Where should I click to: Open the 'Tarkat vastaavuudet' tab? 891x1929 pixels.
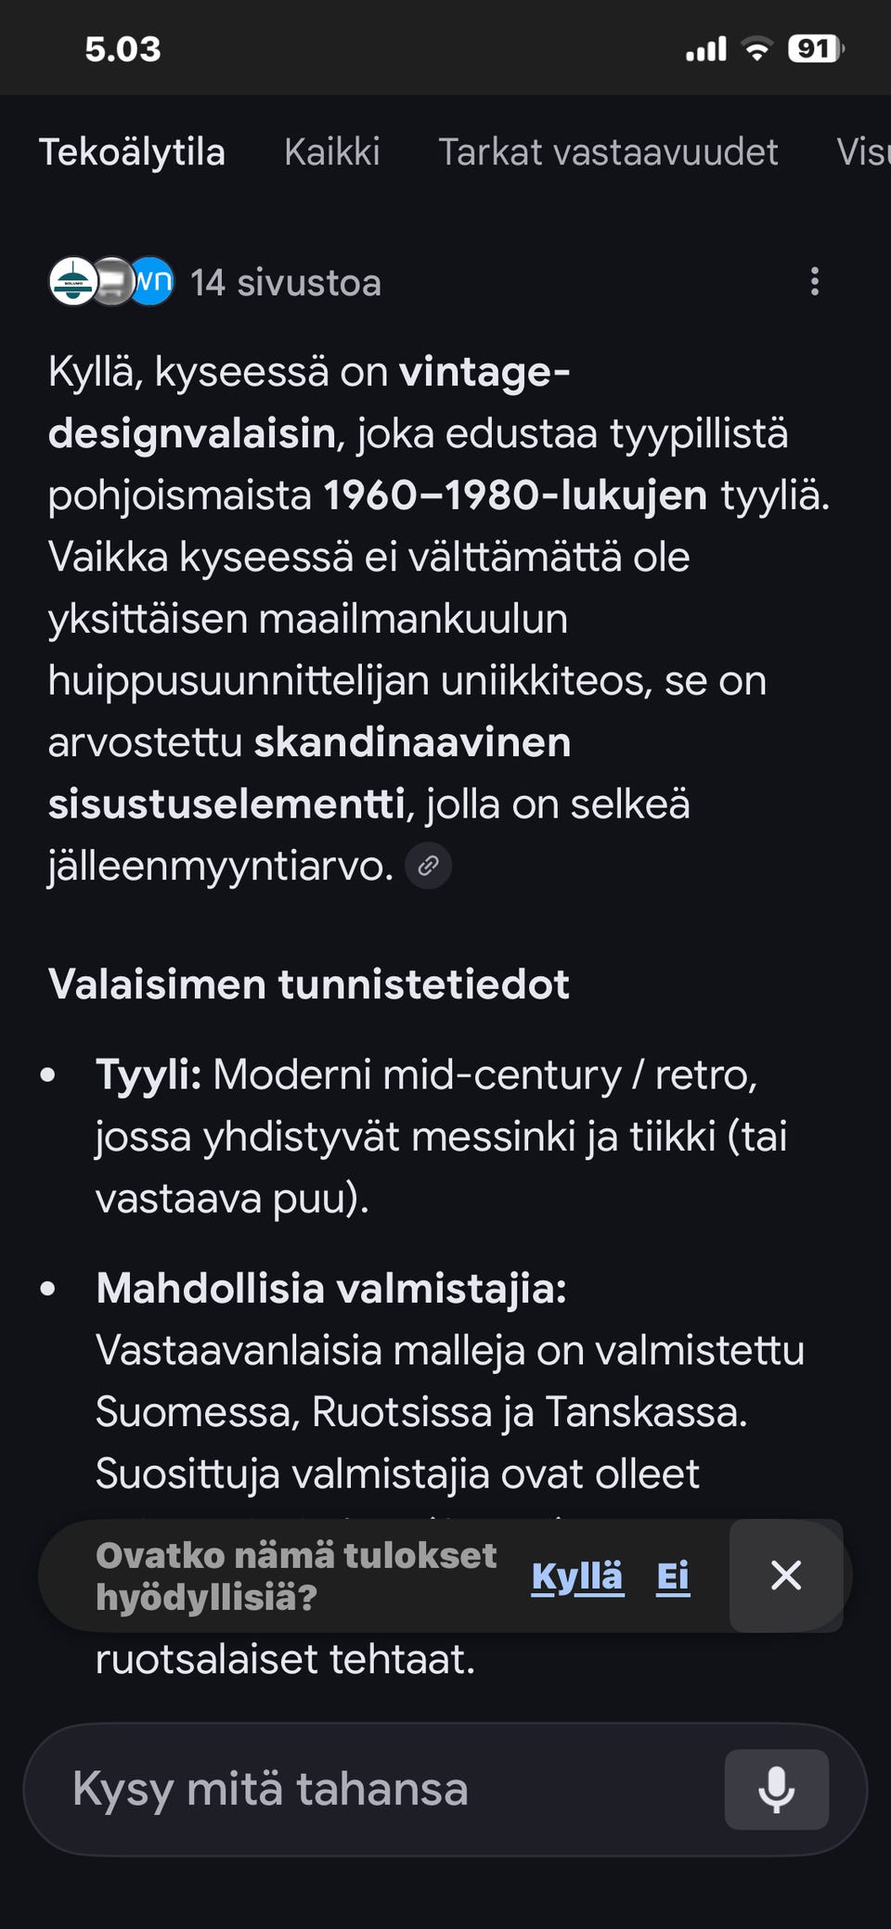coord(610,151)
